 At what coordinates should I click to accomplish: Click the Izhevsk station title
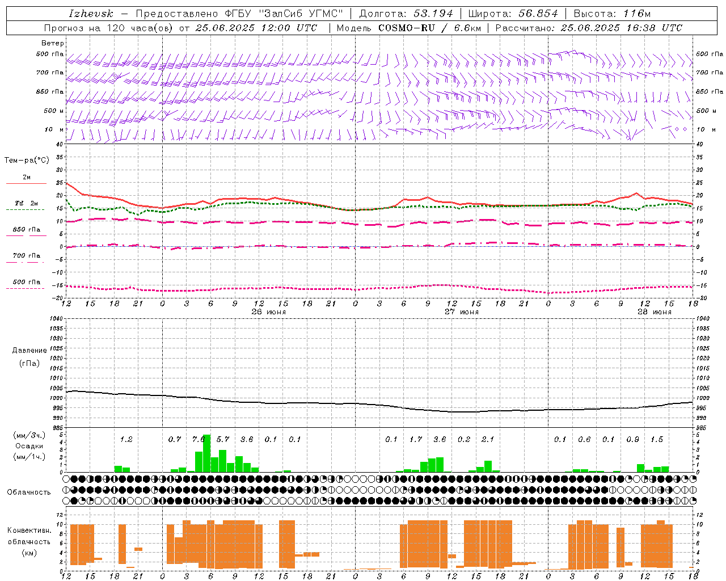[x=91, y=14]
